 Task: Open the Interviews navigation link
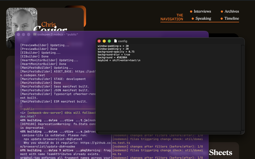point(202,11)
